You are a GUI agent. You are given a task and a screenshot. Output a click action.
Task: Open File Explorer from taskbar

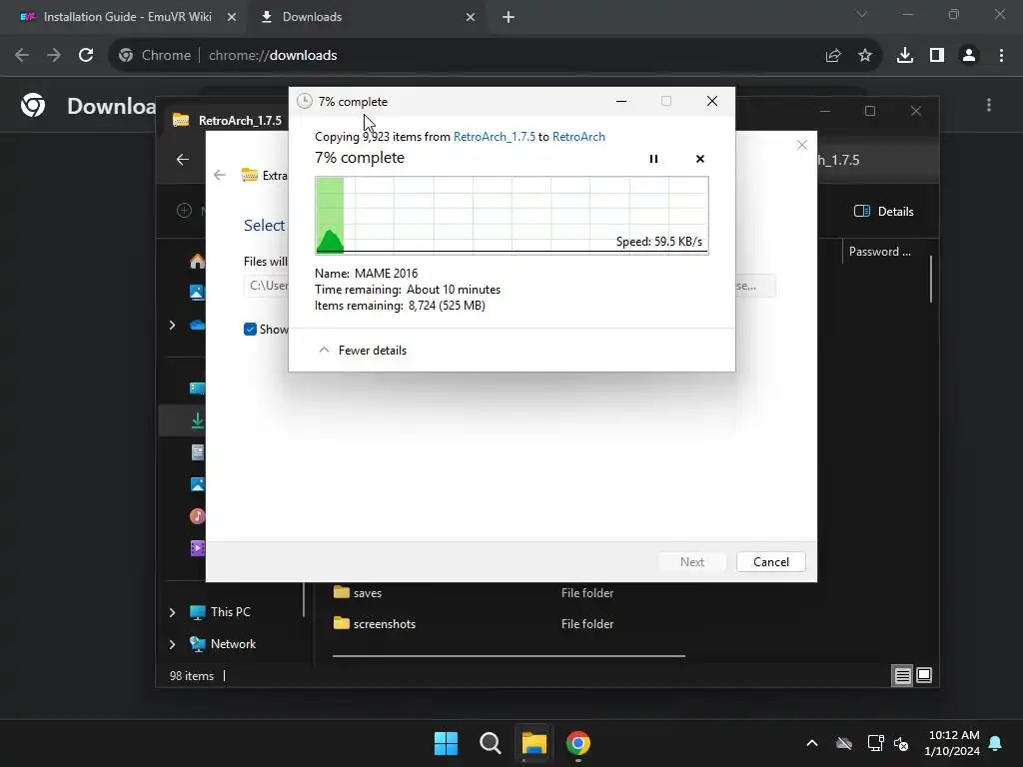click(x=533, y=743)
